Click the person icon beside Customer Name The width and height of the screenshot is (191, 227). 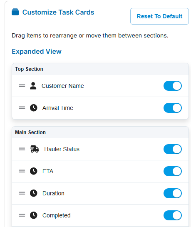[33, 86]
